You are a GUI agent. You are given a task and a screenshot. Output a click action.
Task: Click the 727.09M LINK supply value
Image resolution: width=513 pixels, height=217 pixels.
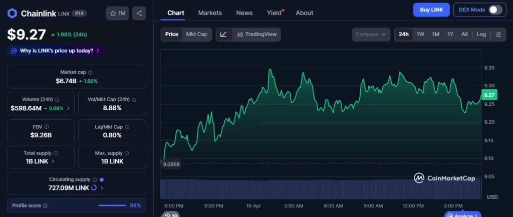(69, 188)
